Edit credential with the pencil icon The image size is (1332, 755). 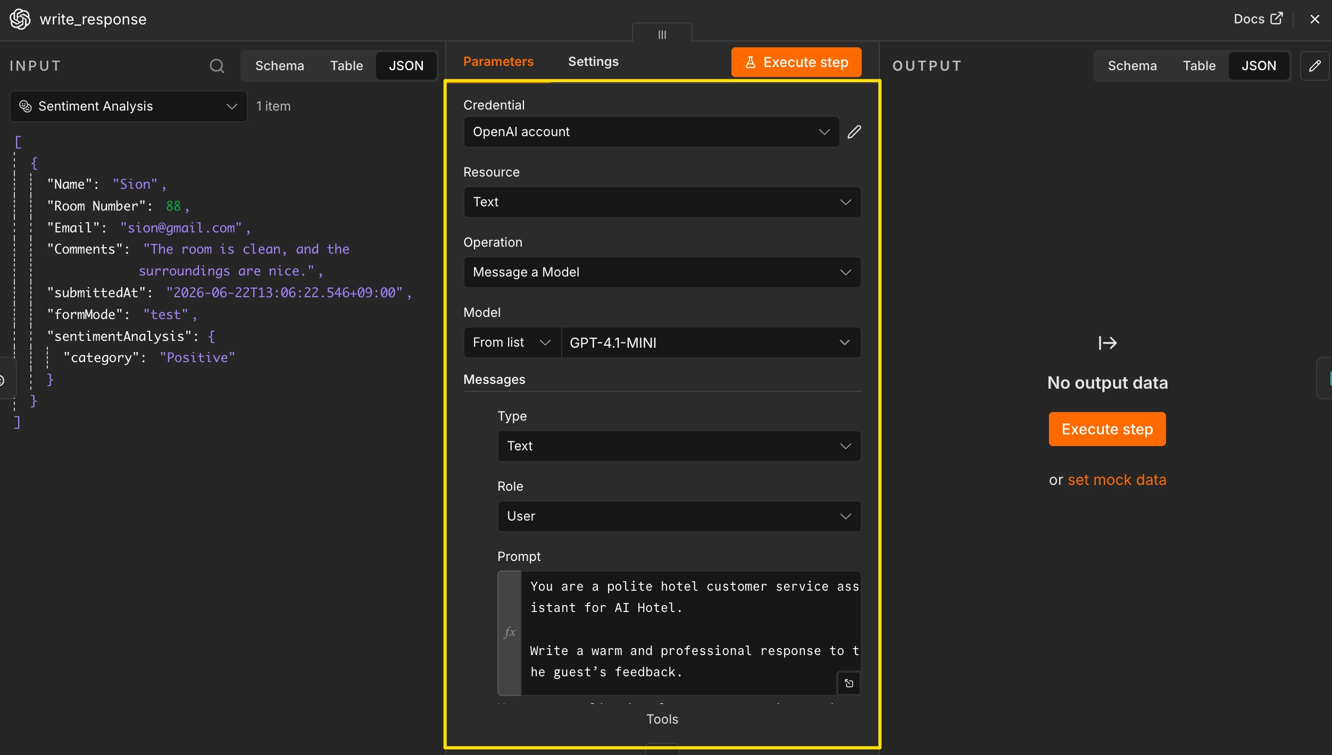coord(854,132)
